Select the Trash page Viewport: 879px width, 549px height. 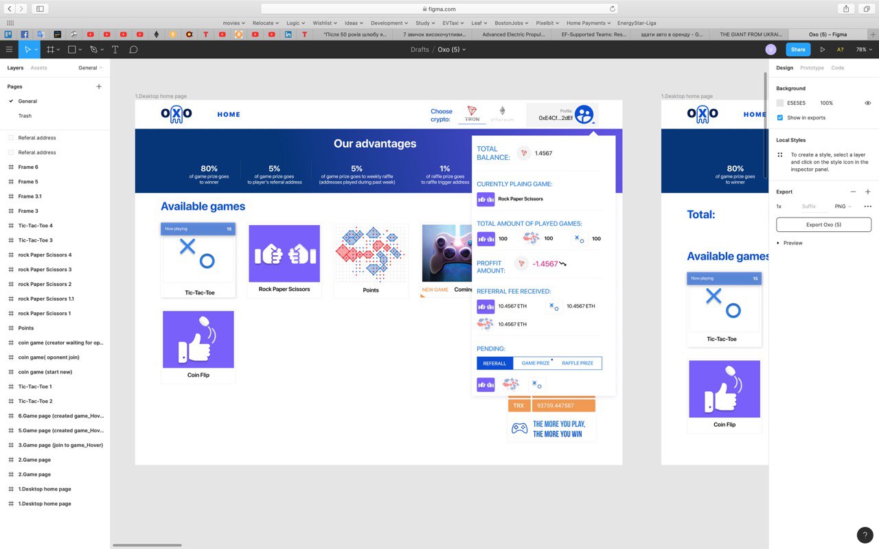tap(25, 116)
